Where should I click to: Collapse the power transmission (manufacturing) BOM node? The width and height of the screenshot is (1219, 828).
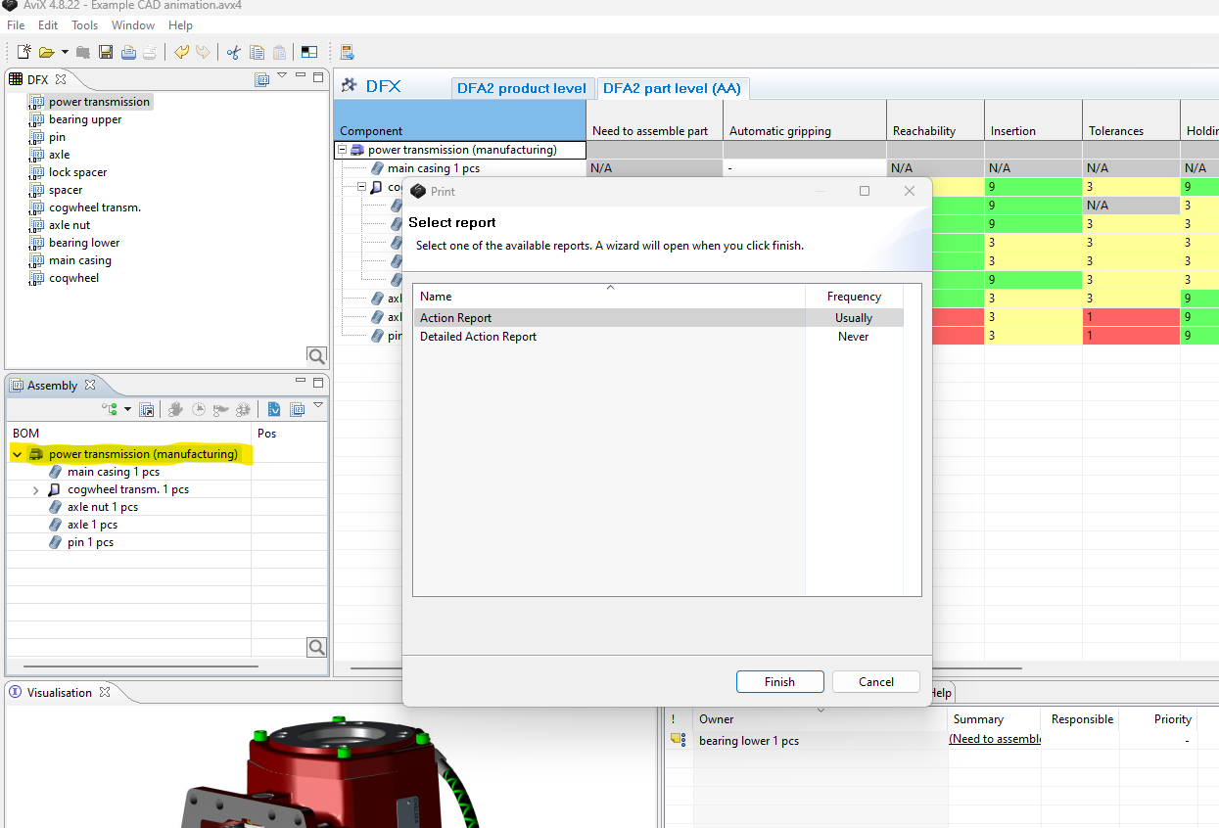point(17,454)
